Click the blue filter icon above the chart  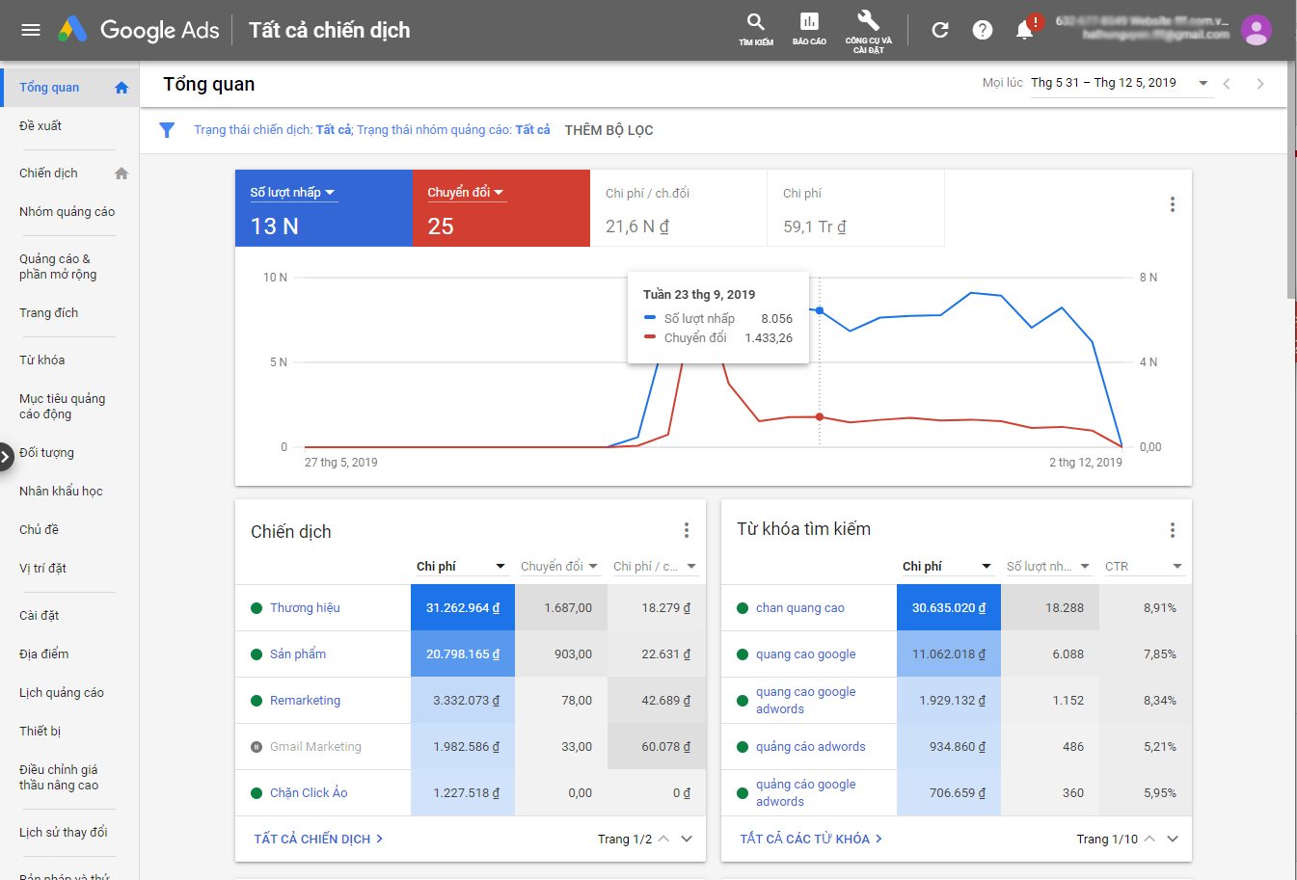[x=167, y=130]
